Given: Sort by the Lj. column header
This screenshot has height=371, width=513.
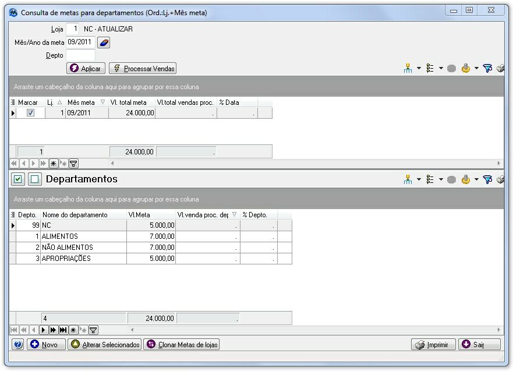Looking at the screenshot, I should point(55,103).
